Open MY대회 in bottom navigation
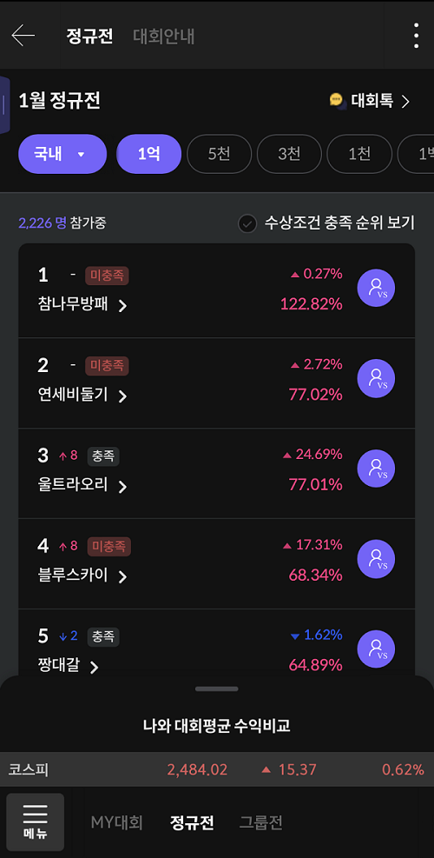Image resolution: width=434 pixels, height=858 pixels. point(117,821)
